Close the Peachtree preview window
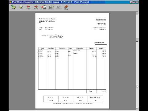The width and height of the screenshot is (148, 111). pyautogui.click(x=137, y=2)
